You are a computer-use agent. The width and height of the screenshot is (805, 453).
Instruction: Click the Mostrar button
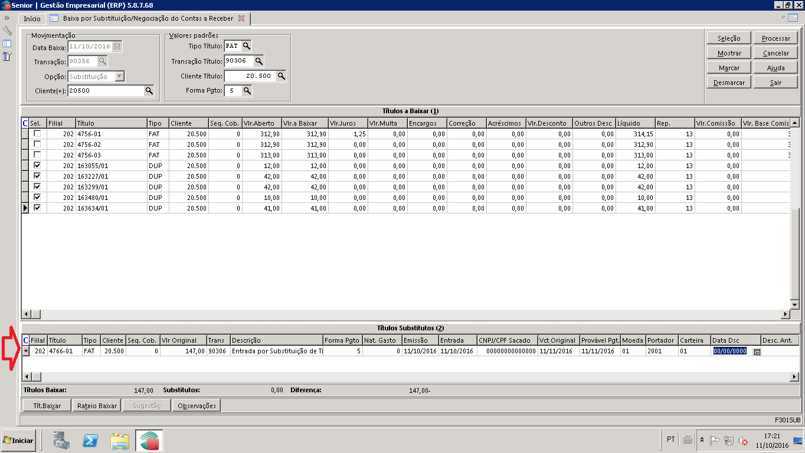click(x=729, y=53)
